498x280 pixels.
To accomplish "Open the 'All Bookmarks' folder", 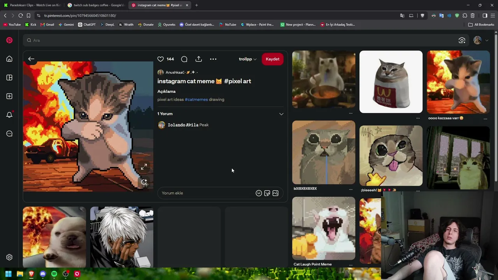I will (x=481, y=24).
